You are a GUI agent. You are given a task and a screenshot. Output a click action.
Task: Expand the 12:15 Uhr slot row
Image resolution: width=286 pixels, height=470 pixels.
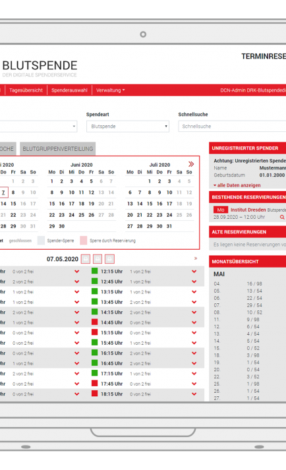point(194,272)
